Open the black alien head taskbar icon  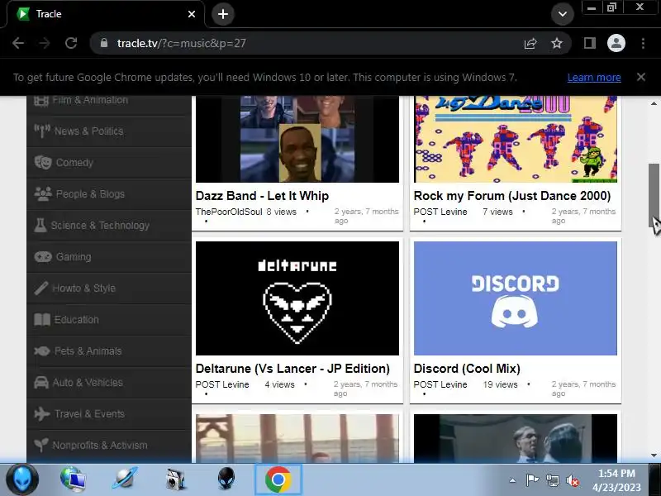pos(226,479)
